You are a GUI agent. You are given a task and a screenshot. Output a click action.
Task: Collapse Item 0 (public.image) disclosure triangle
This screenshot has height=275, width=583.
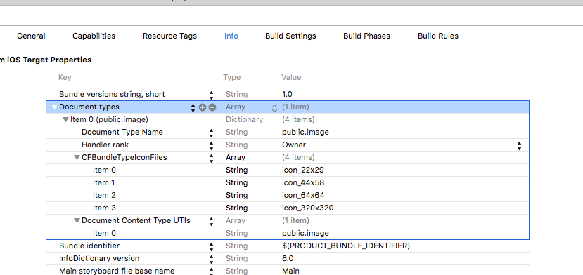(65, 120)
